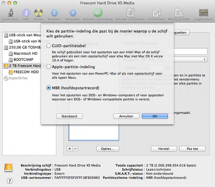Select FREECOM HDD volume
This screenshot has width=215, height=187.
[23, 72]
